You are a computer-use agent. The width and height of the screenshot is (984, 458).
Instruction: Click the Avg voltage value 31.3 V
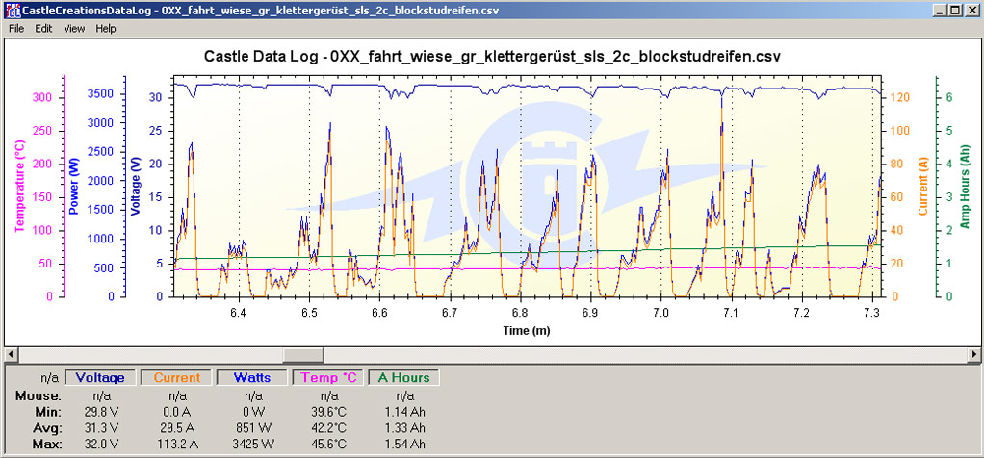coord(102,428)
